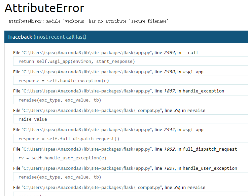Expand code line "response = self.full_dispatch_request()"
This screenshot has height=196, width=248.
(x=69, y=139)
